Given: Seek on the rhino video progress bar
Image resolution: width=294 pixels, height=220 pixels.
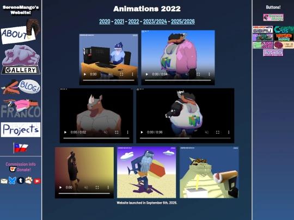Looking at the screenshot, I should pyautogui.click(x=96, y=139).
